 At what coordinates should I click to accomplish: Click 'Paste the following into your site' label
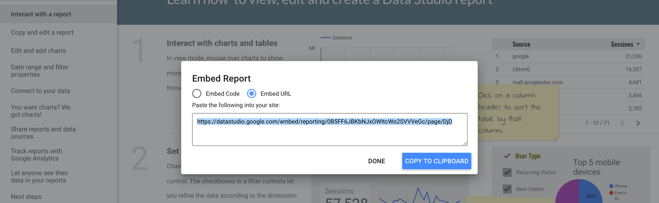click(236, 105)
